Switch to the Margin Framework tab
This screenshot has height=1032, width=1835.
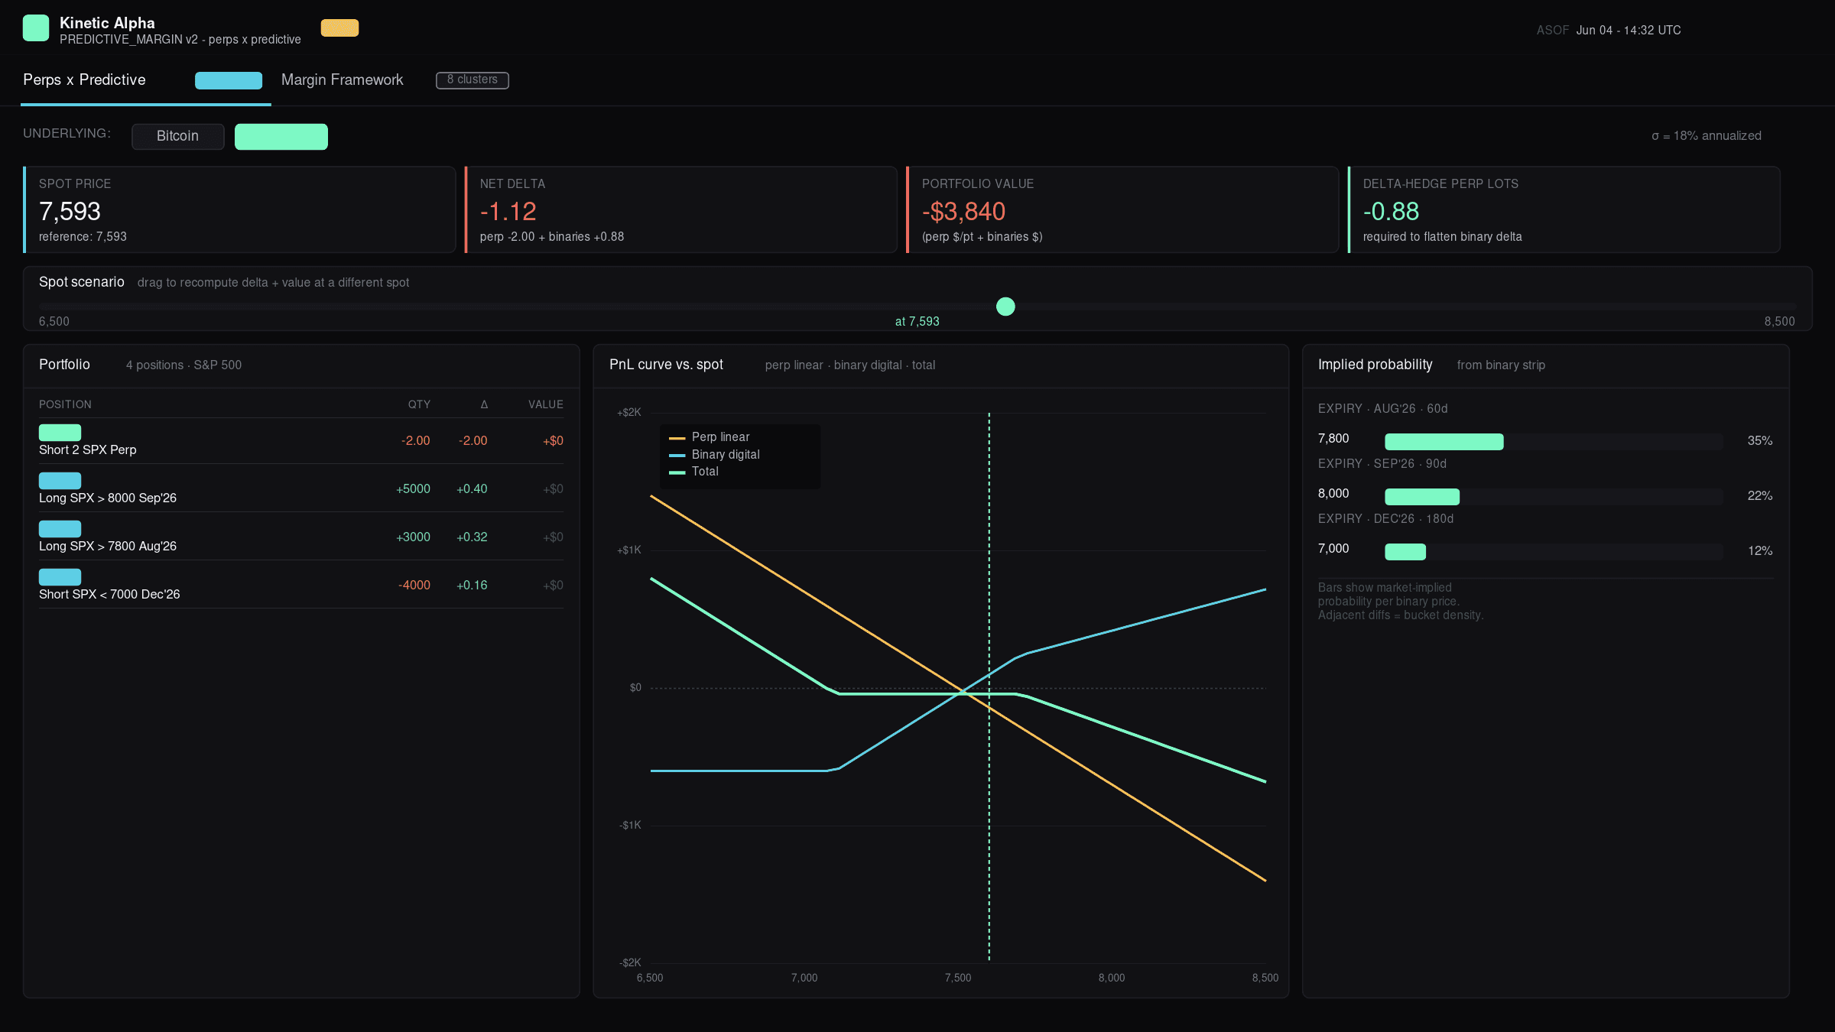[342, 80]
